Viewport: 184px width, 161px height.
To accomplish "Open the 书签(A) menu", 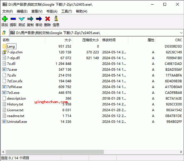I will click(x=52, y=11).
